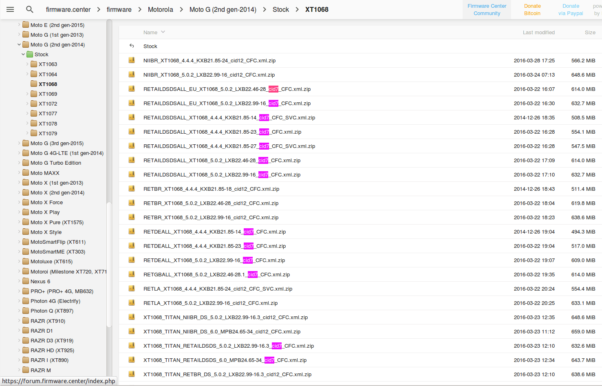The width and height of the screenshot is (602, 386).
Task: Select Moto X Pure (XT1575) in tree
Action: (x=57, y=222)
